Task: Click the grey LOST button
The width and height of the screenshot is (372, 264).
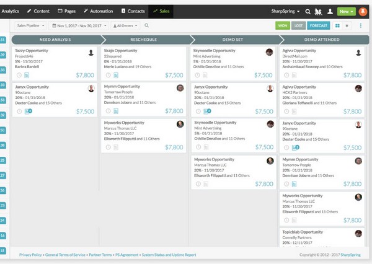Action: click(298, 25)
